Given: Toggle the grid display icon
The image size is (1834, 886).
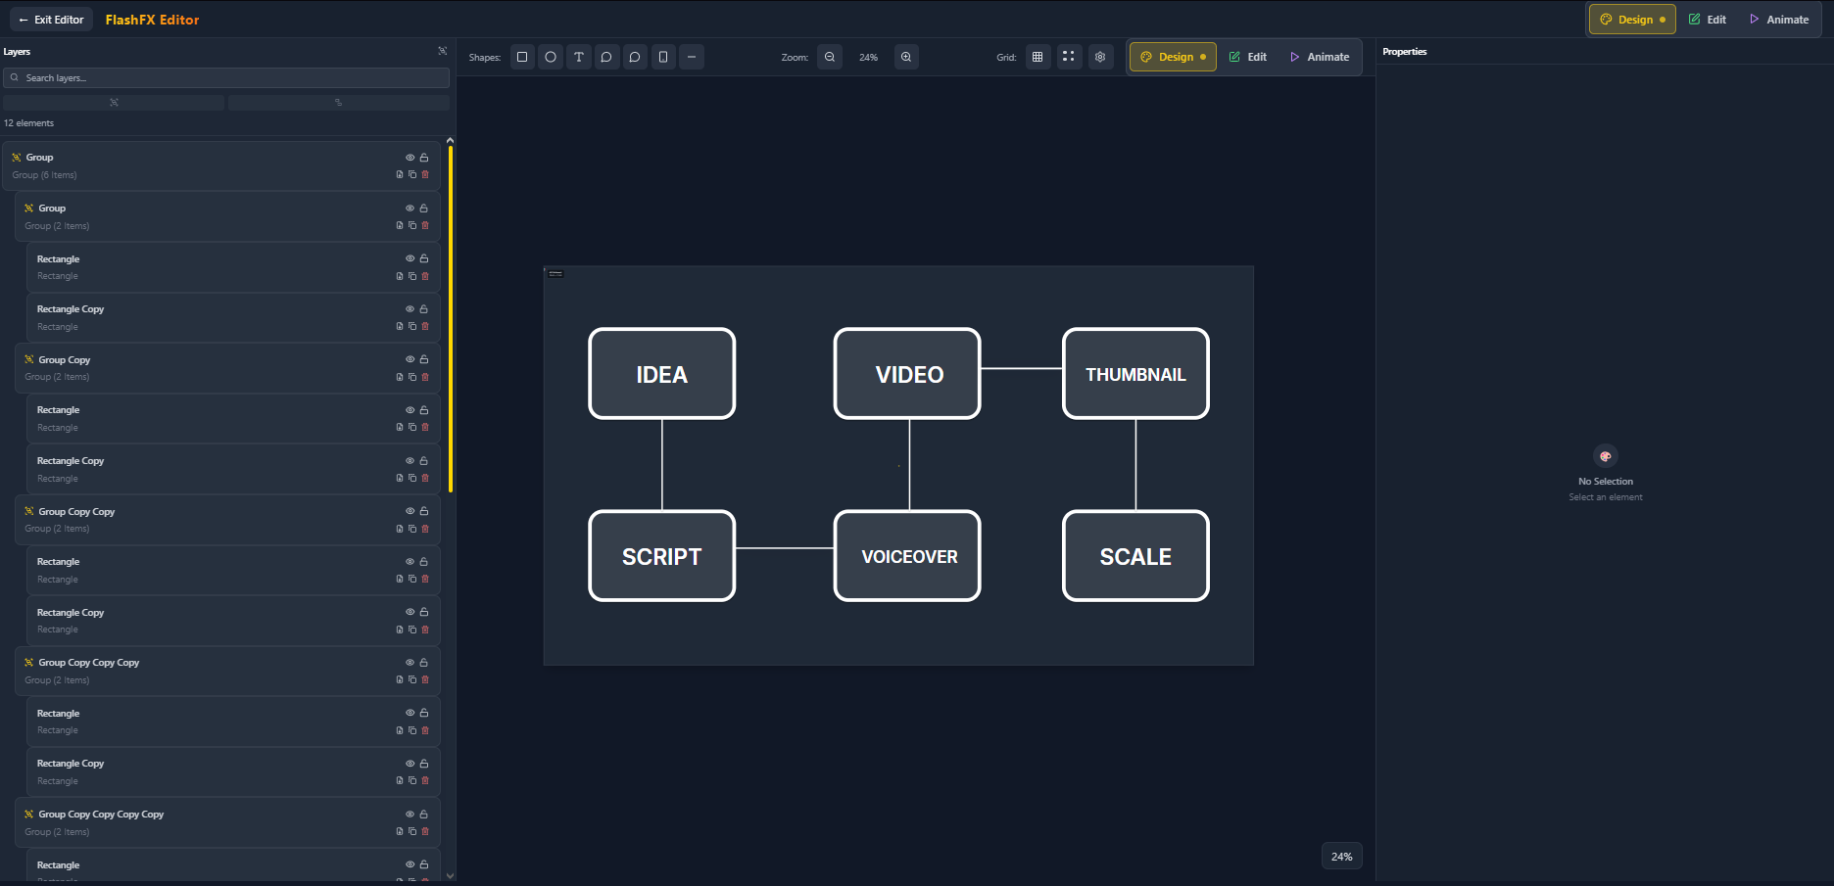Looking at the screenshot, I should pos(1038,57).
